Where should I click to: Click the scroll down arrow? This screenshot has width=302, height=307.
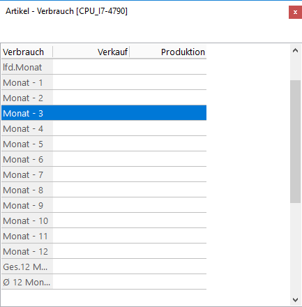(295, 300)
